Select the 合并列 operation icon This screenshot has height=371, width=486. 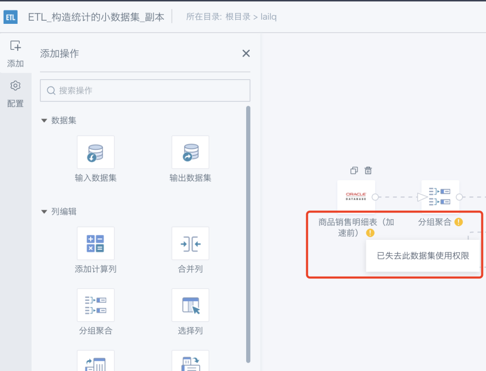(x=190, y=244)
